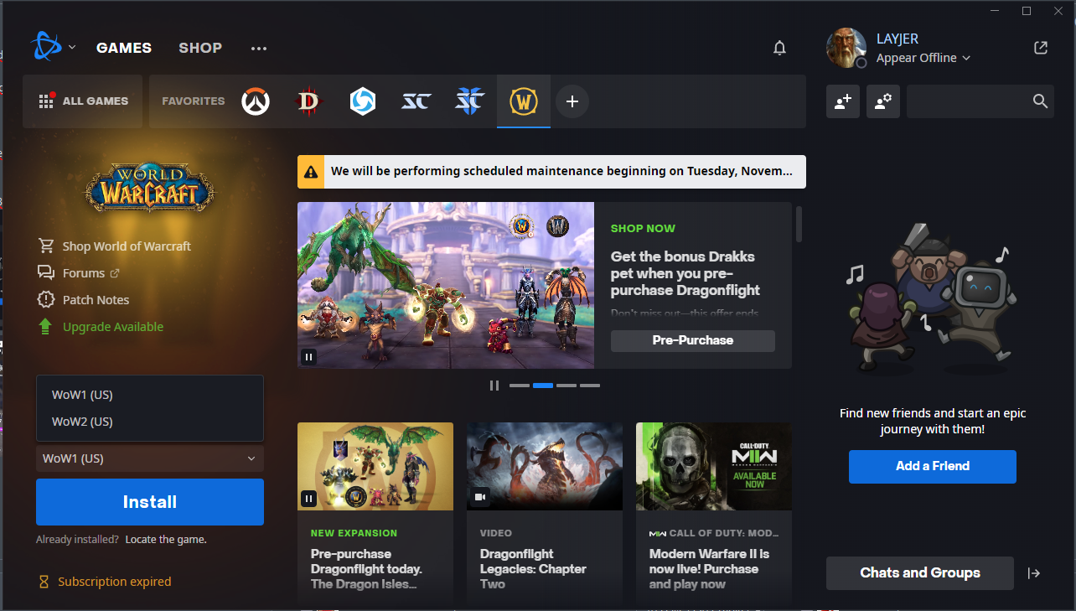Expand the Appear Offline status dropdown
This screenshot has width=1076, height=611.
(x=923, y=58)
